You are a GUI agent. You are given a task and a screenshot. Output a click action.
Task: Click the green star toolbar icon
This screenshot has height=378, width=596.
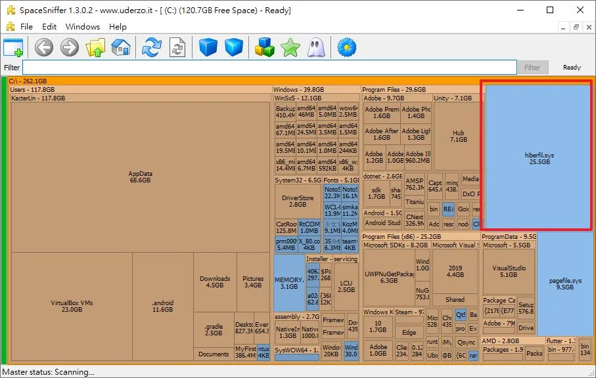coord(290,48)
